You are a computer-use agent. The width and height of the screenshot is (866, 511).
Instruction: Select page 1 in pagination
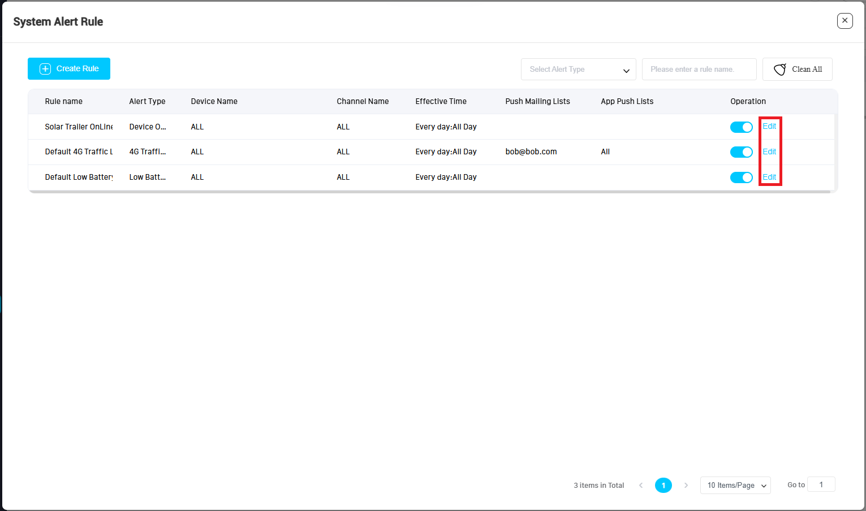[x=663, y=485]
